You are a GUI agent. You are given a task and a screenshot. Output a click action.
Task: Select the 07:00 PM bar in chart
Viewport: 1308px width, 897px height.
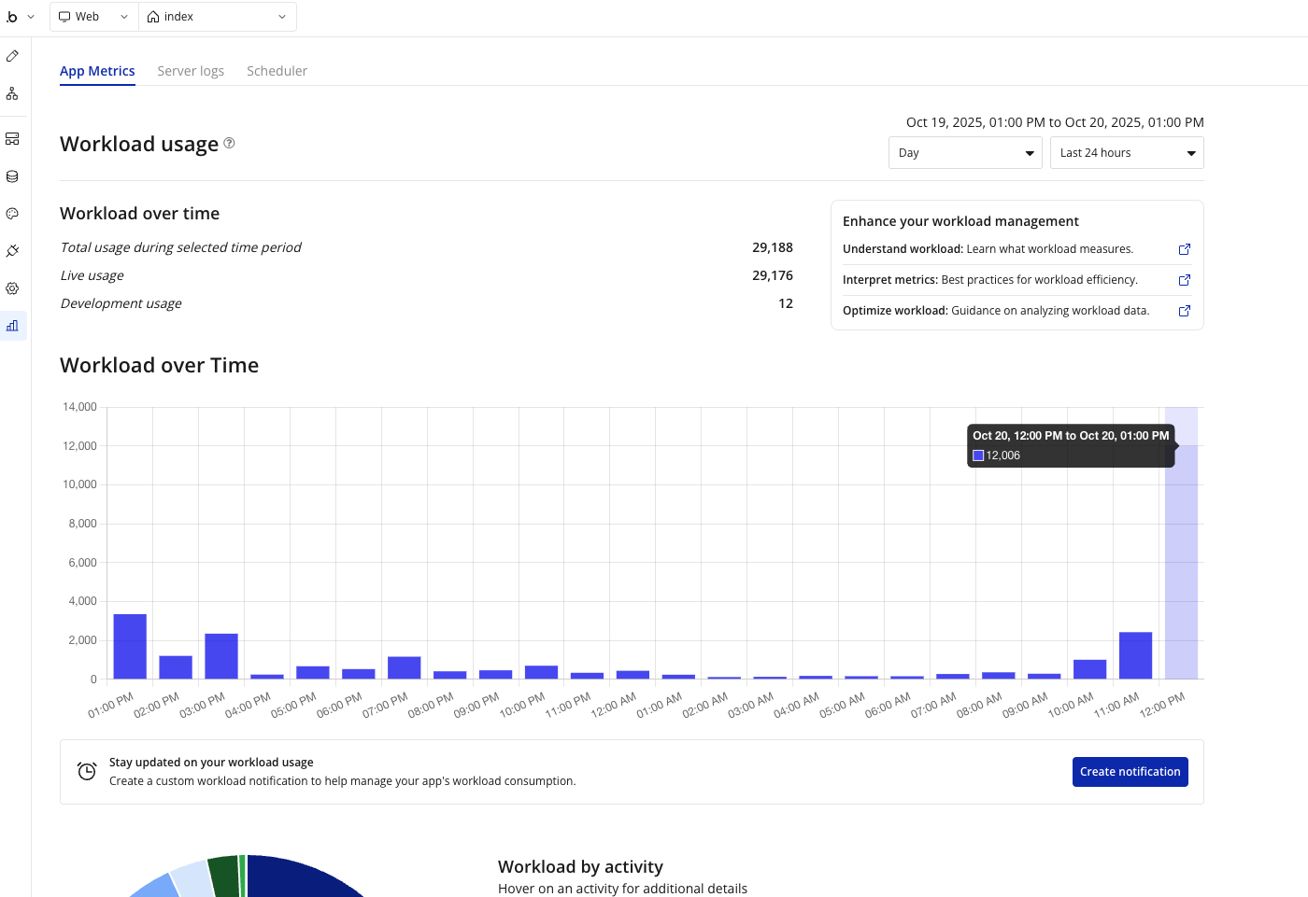(x=405, y=667)
